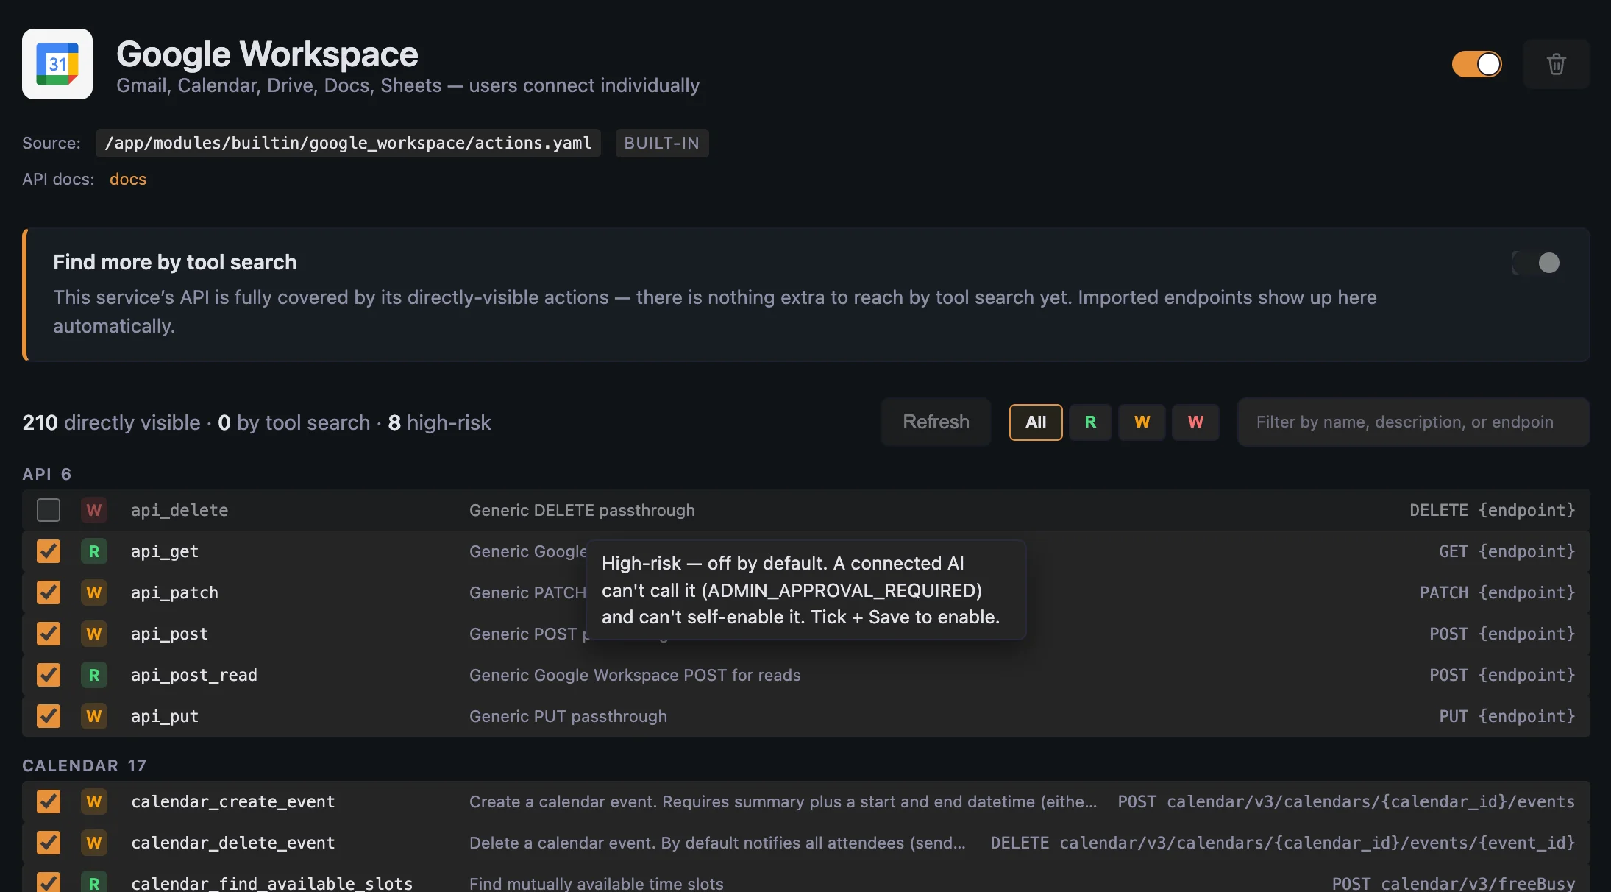Click the calendar_delete_event action name

233,843
